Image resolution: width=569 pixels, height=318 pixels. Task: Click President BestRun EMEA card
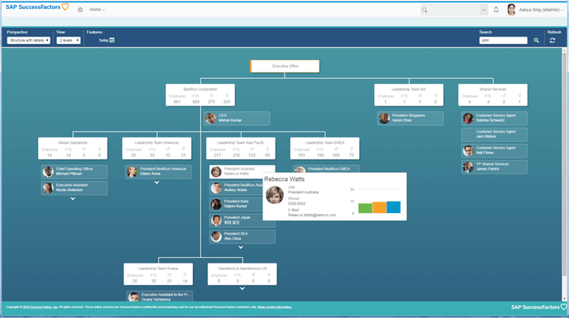click(326, 169)
